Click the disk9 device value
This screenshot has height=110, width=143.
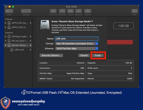tap(129, 79)
